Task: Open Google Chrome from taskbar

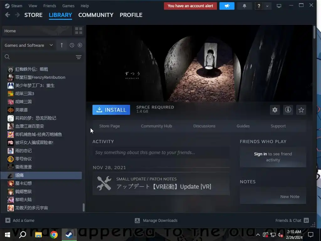Action: tap(54, 235)
